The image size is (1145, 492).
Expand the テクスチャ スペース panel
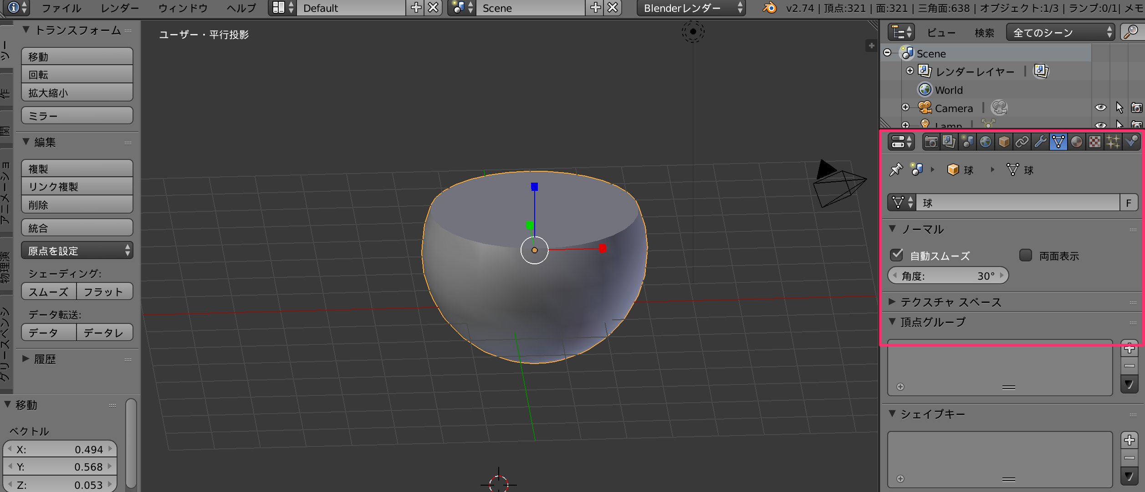[893, 302]
